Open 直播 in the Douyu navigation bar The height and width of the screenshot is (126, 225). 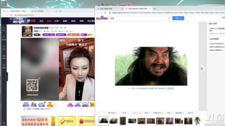[49, 21]
